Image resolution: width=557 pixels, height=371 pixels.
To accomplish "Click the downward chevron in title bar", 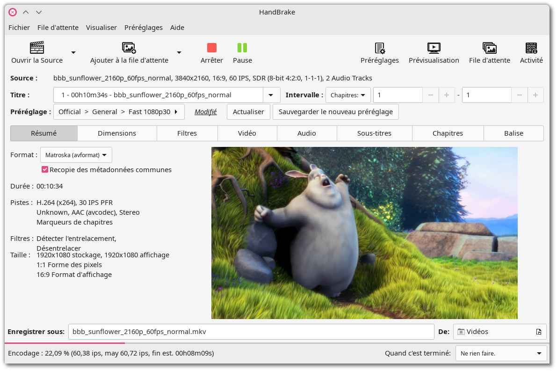I will tap(39, 12).
